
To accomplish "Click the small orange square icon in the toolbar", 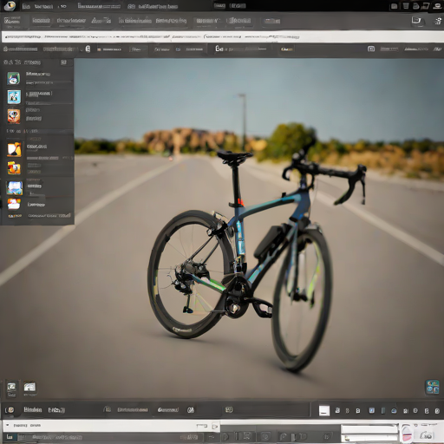I will 99,49.
